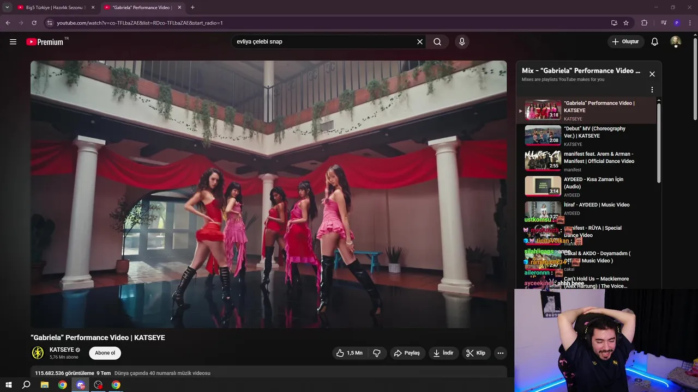Open site information icon in address bar

point(49,23)
